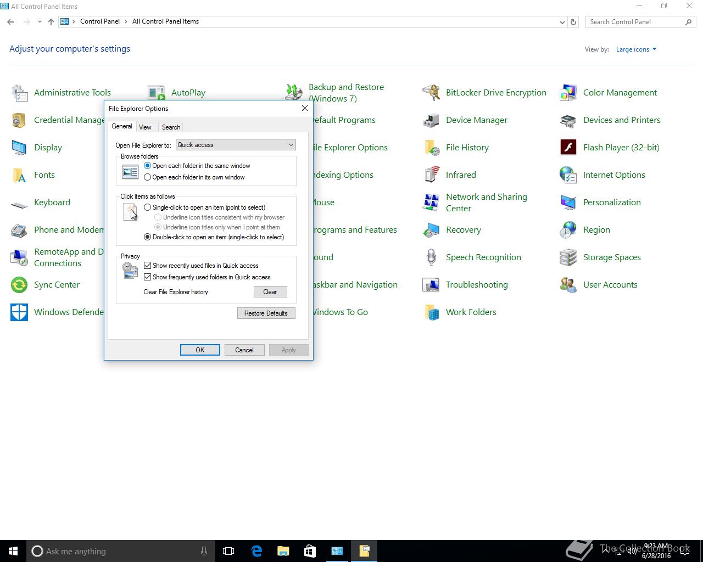Click the Recovery icon
The image size is (703, 562).
[x=431, y=230]
